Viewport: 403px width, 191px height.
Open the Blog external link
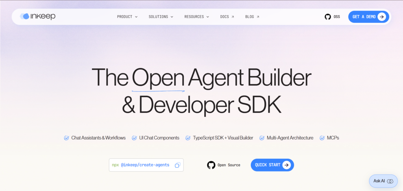(x=252, y=17)
